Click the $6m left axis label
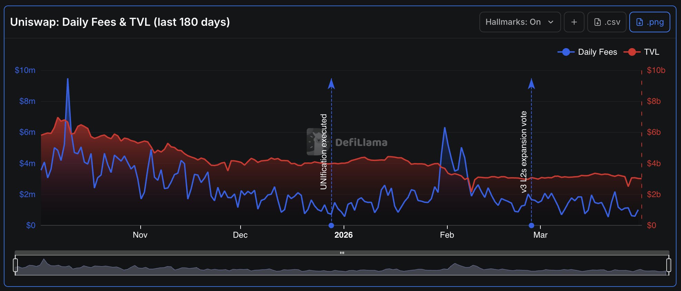The image size is (681, 291). (x=27, y=132)
